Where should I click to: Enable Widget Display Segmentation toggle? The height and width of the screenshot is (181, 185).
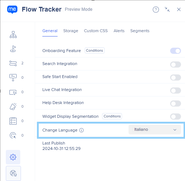tap(176, 117)
